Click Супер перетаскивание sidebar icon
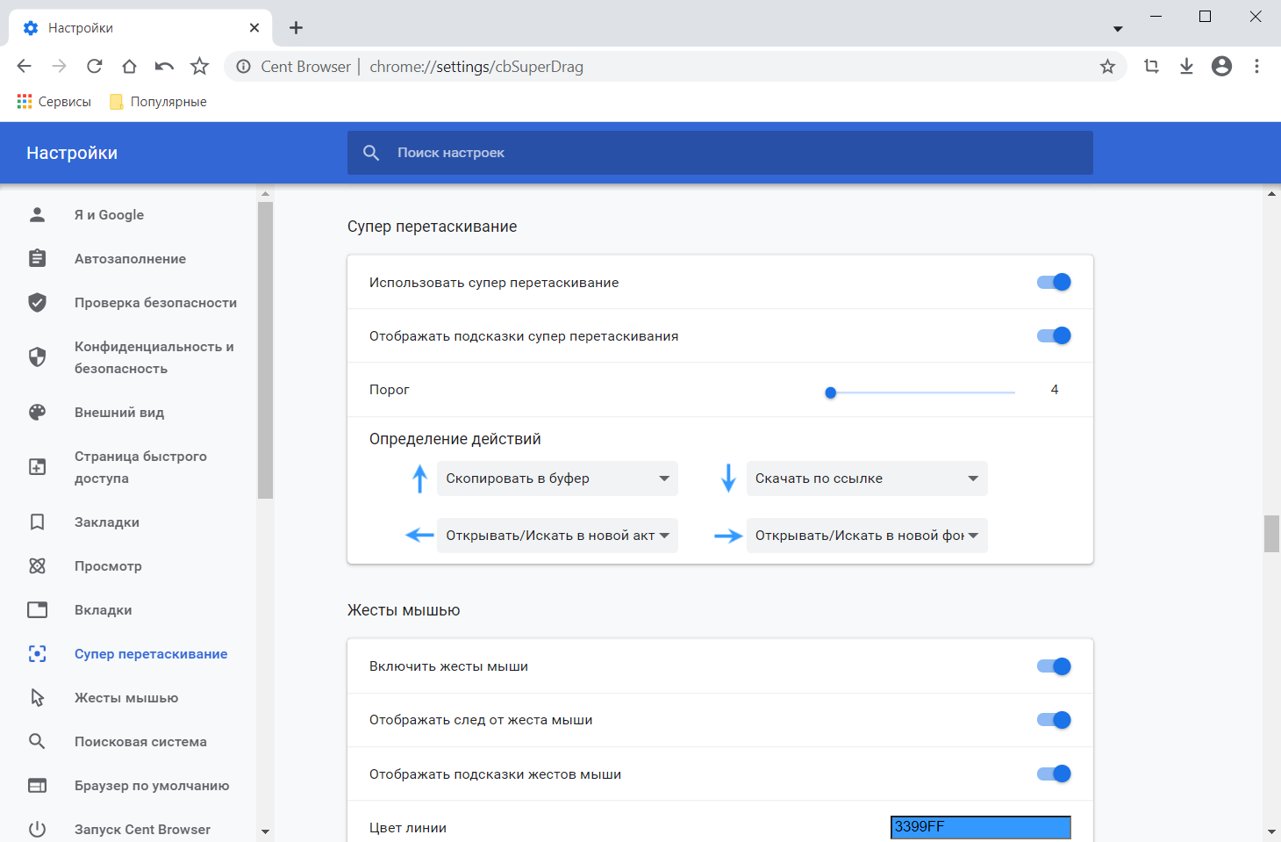This screenshot has width=1281, height=842. point(37,654)
